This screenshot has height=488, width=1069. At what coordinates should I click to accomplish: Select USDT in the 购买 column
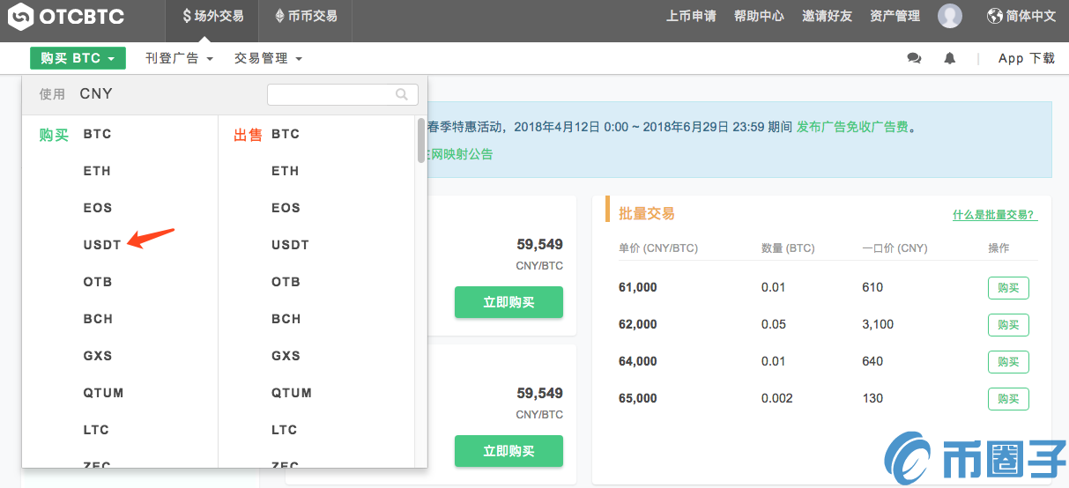click(102, 245)
